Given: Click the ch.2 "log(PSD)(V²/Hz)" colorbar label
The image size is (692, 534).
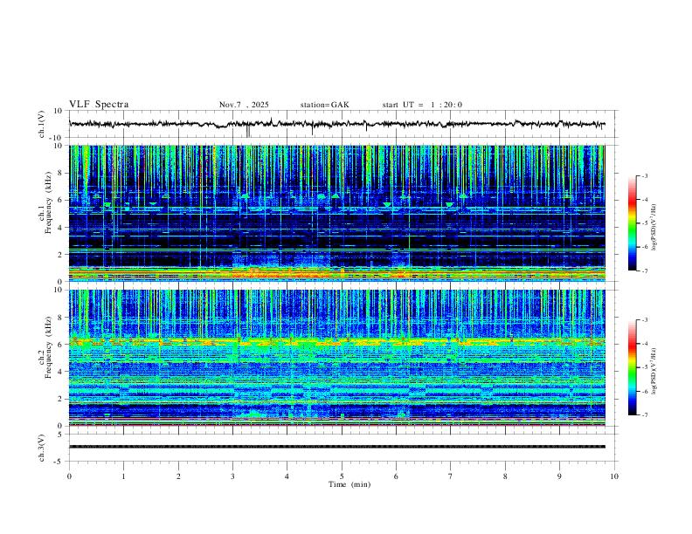Looking at the screenshot, I should (654, 371).
